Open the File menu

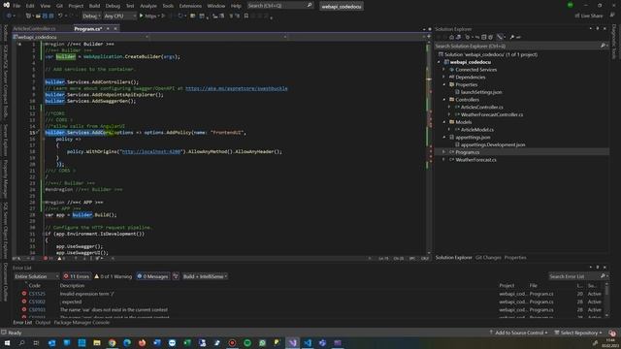(16, 6)
